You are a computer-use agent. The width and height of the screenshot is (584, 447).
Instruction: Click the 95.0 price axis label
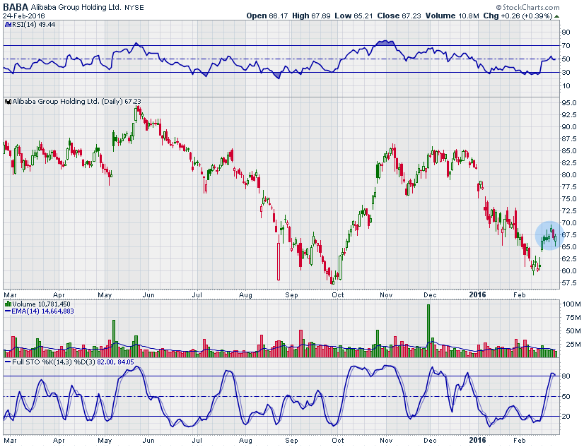click(x=569, y=103)
